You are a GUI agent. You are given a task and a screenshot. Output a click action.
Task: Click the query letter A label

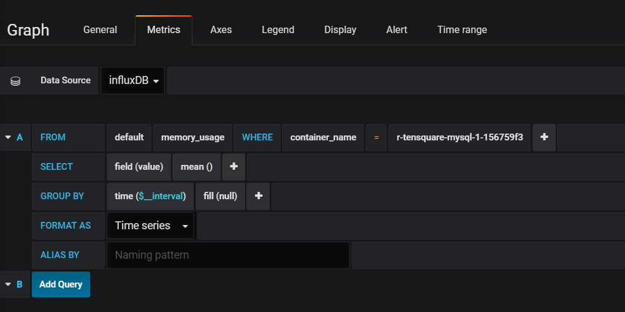tap(20, 137)
